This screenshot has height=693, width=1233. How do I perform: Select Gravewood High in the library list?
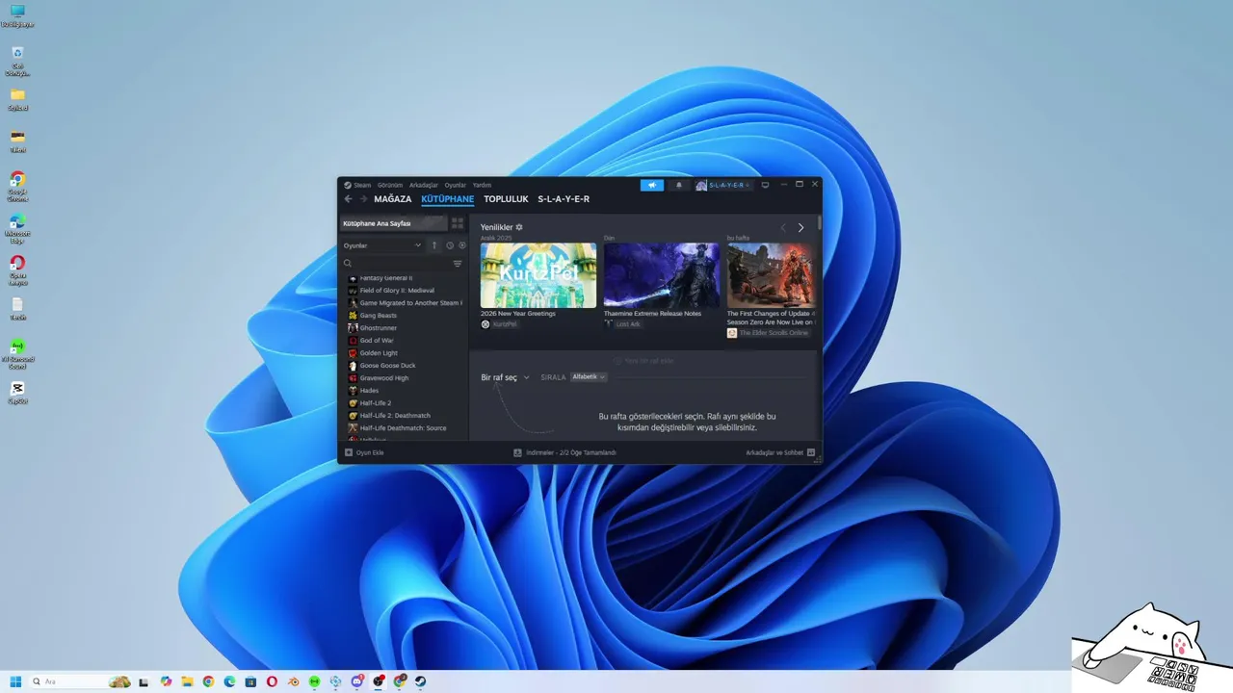click(x=383, y=378)
